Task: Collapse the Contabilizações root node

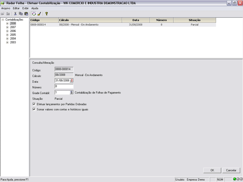Action: tap(3, 20)
